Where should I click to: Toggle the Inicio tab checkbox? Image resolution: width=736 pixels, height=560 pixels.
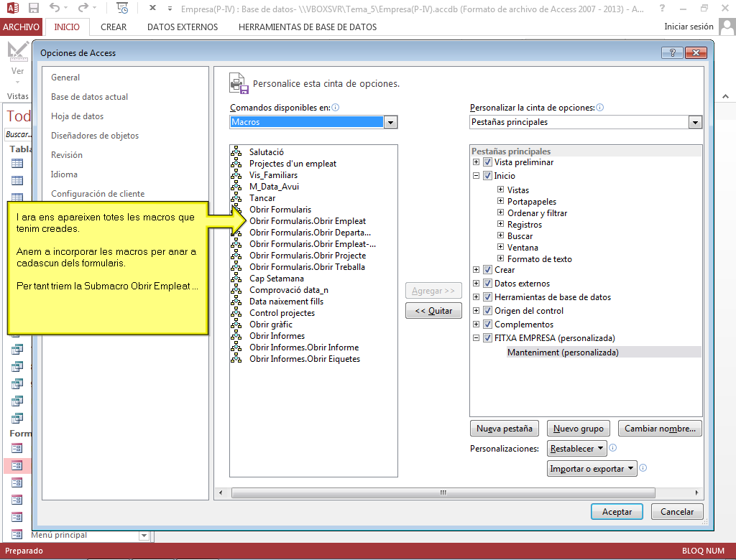[x=488, y=176]
